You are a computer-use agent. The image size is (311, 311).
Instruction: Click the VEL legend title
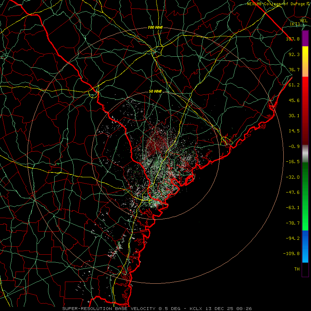tap(304, 21)
